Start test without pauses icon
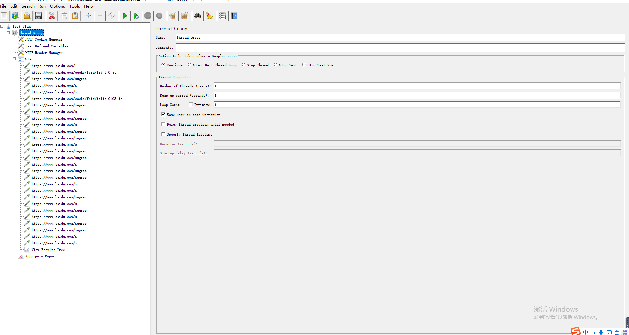The width and height of the screenshot is (629, 335). tap(136, 16)
